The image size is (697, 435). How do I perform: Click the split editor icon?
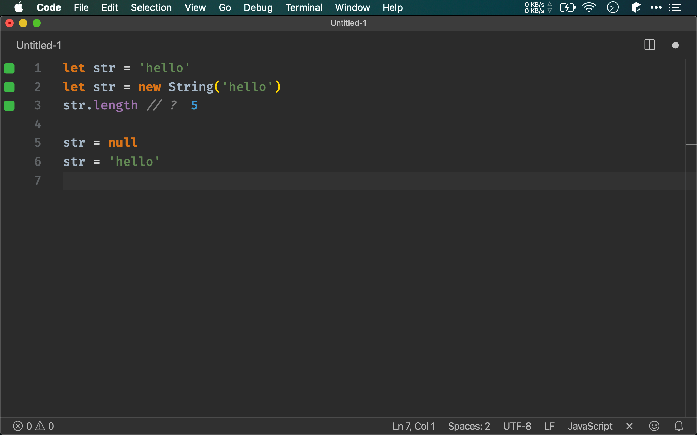(649, 45)
